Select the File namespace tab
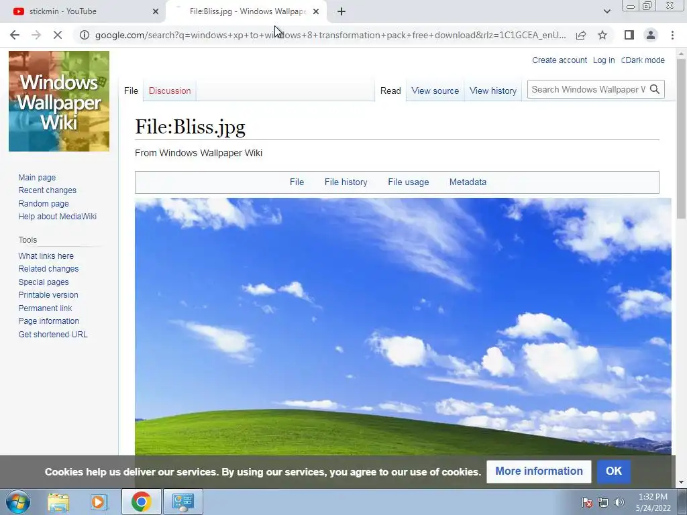 (131, 91)
